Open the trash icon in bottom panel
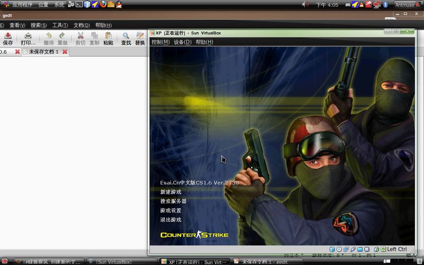Image resolution: width=424 pixels, height=265 pixels. click(x=419, y=261)
